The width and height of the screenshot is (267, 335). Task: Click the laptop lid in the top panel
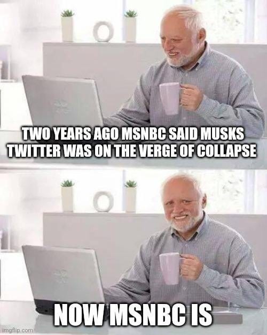coord(62,101)
